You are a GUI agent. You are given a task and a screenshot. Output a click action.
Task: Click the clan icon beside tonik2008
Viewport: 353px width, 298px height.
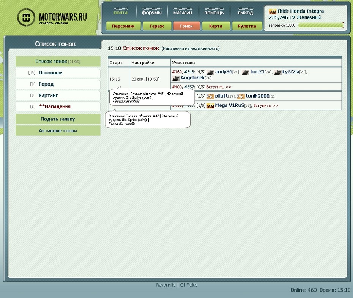241,97
